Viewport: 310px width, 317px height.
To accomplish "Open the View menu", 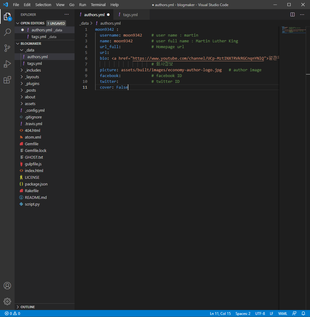I will pyautogui.click(x=60, y=5).
